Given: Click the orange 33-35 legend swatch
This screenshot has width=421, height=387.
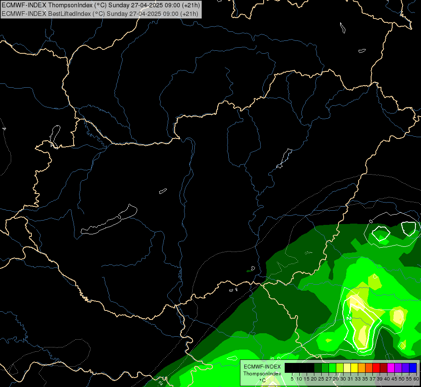Looking at the screenshot, I should [x=362, y=368].
